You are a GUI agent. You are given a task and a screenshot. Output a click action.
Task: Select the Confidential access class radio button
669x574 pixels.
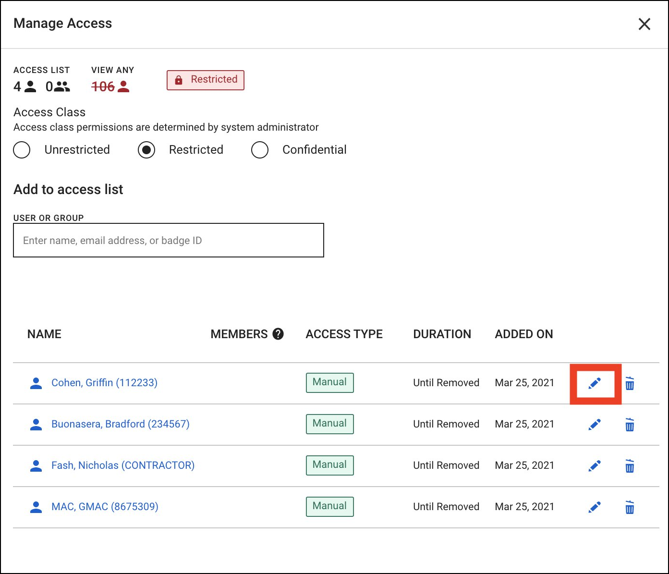tap(260, 150)
